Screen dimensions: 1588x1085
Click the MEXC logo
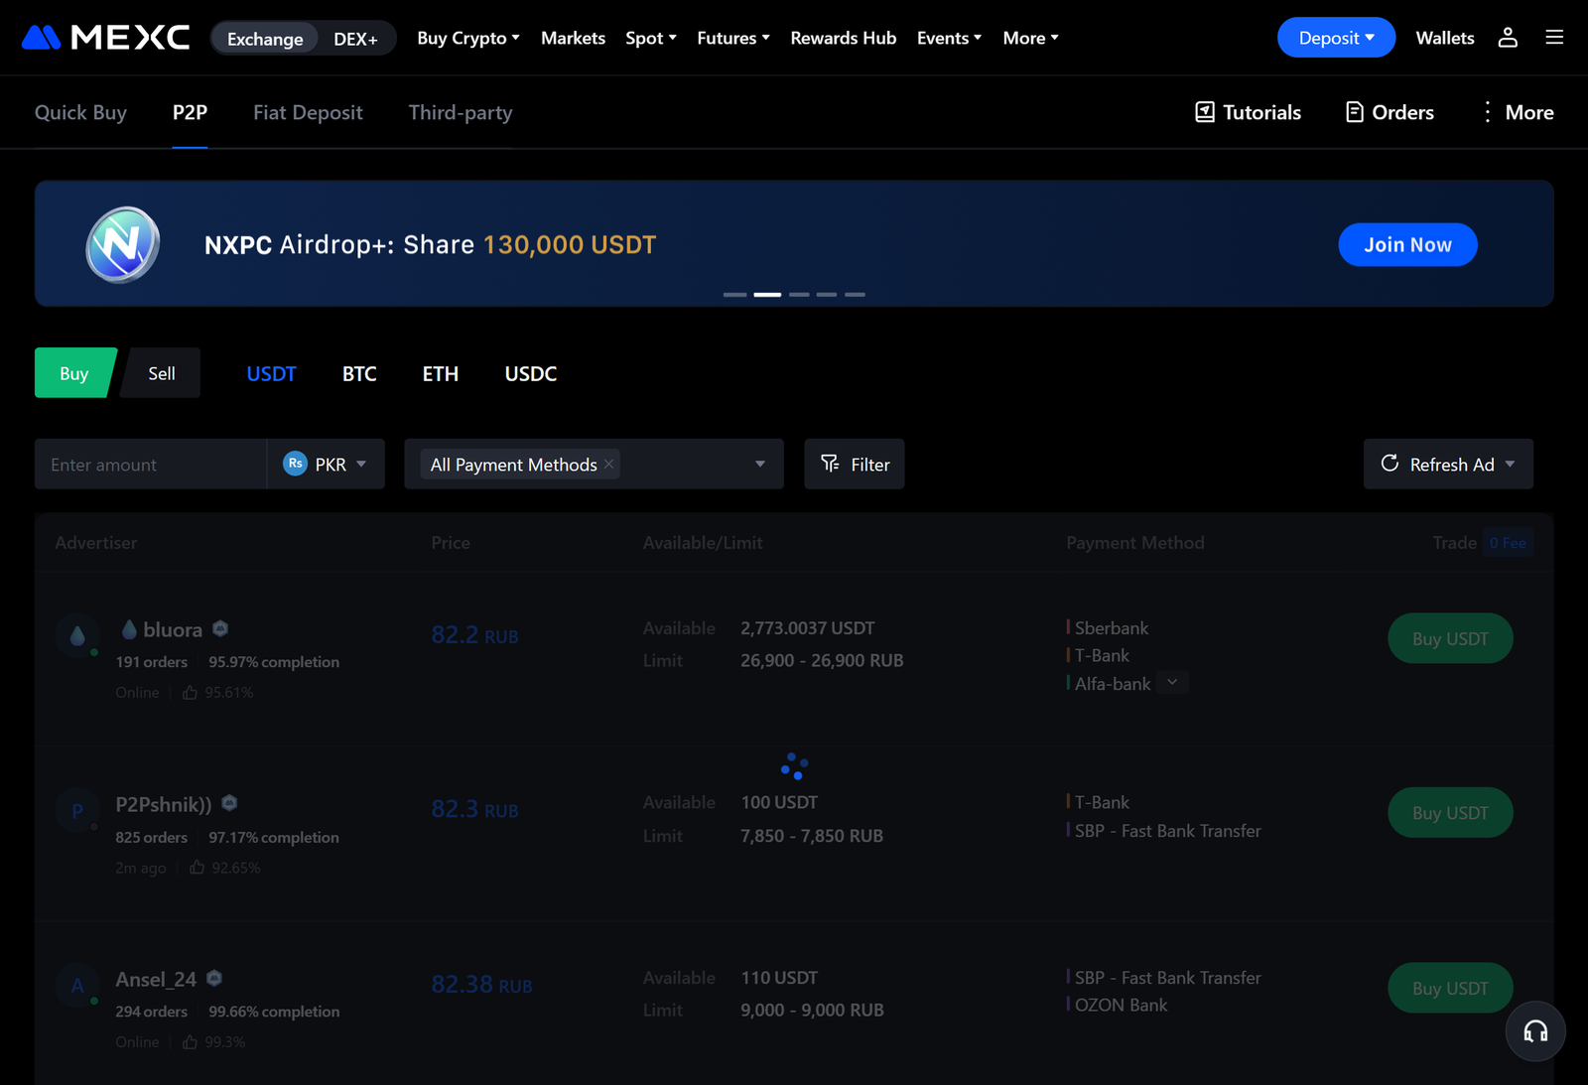[105, 38]
